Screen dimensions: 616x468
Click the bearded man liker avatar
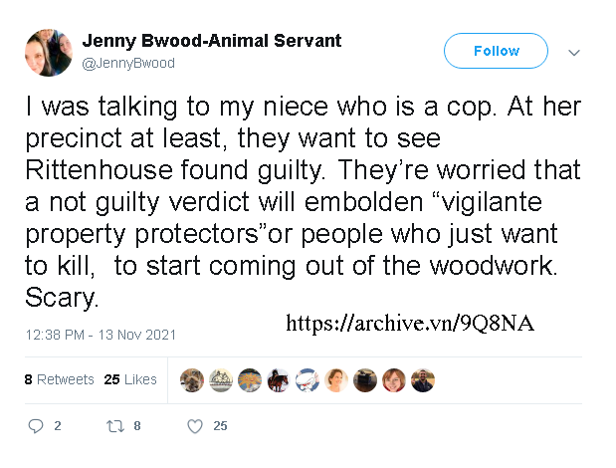(423, 380)
